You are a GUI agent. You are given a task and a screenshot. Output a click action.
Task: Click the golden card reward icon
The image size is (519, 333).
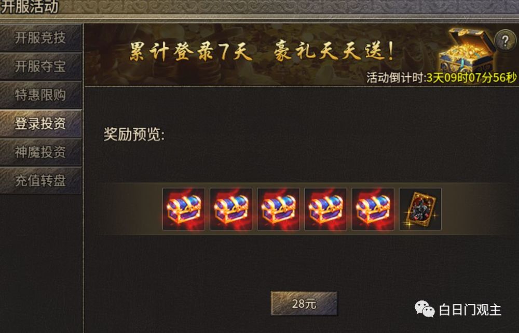click(420, 209)
